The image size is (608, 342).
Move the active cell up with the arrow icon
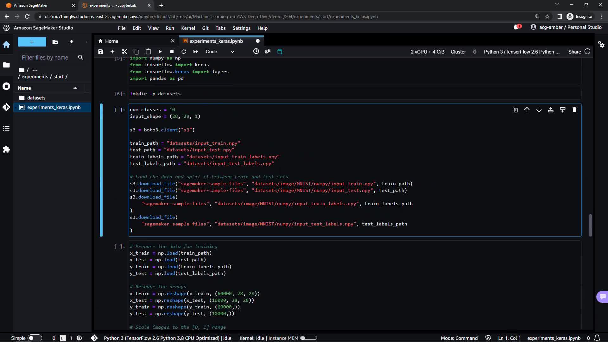click(527, 110)
